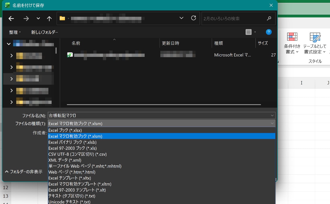This screenshot has width=330, height=204.
Task: Click the search box in the dialog
Action: tap(234, 18)
